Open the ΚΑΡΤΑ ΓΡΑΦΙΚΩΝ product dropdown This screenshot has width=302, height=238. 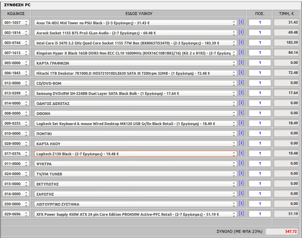click(x=136, y=63)
